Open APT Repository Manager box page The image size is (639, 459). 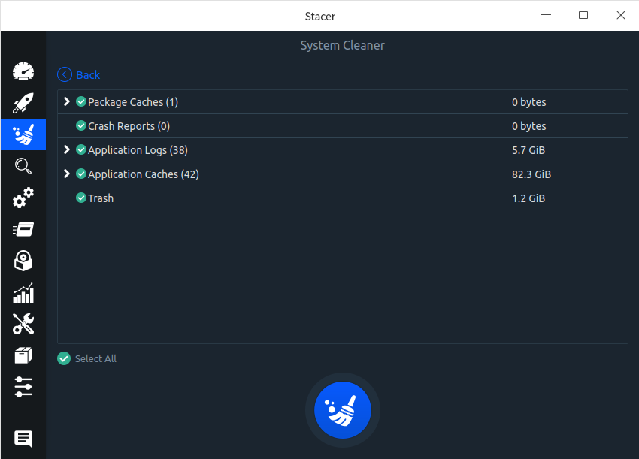23,355
